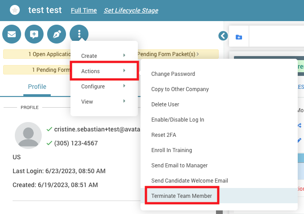Select Delete User option

click(165, 104)
